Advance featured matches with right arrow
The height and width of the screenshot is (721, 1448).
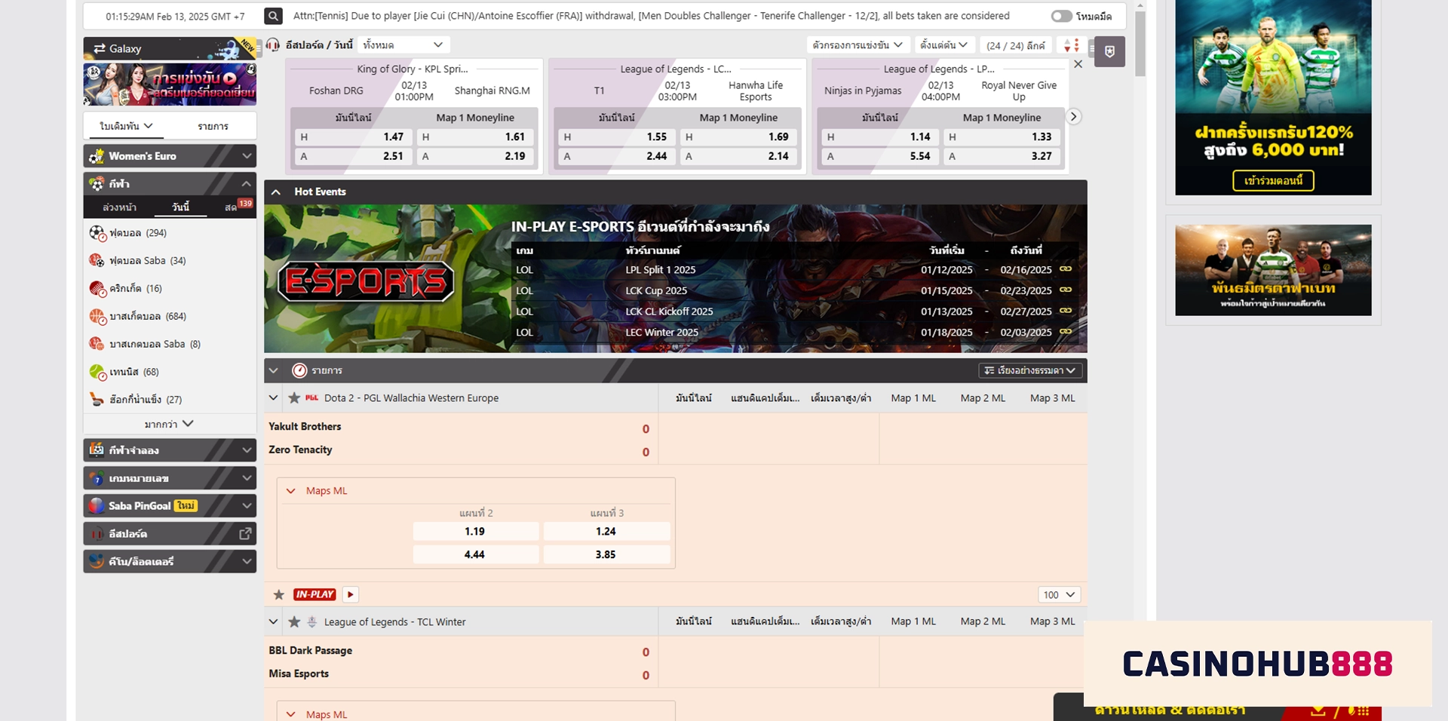tap(1073, 117)
